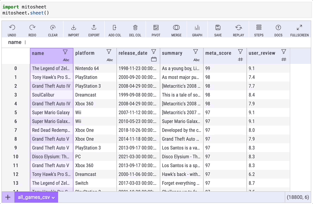
Task: Click the Steps menu item
Action: point(258,30)
